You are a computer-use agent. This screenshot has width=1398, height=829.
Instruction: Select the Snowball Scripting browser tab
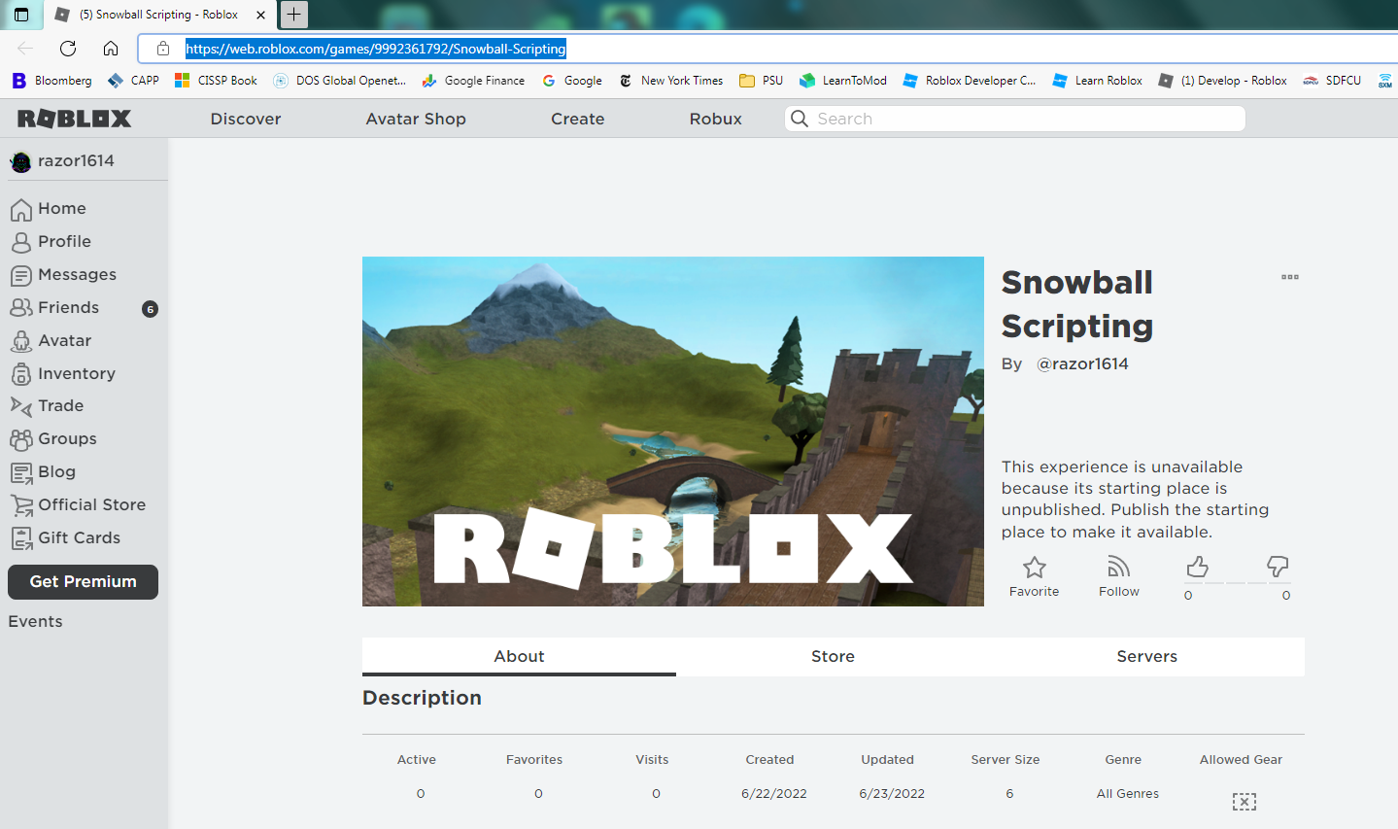(x=158, y=15)
